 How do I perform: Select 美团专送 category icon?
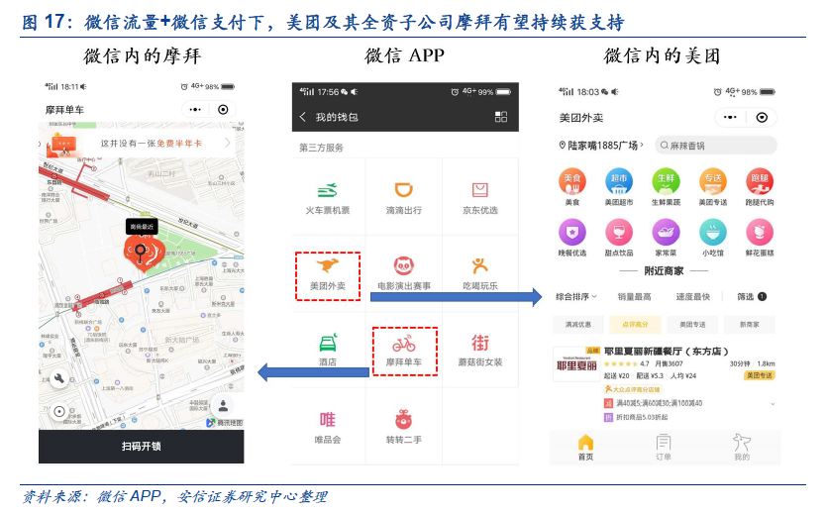tap(712, 187)
